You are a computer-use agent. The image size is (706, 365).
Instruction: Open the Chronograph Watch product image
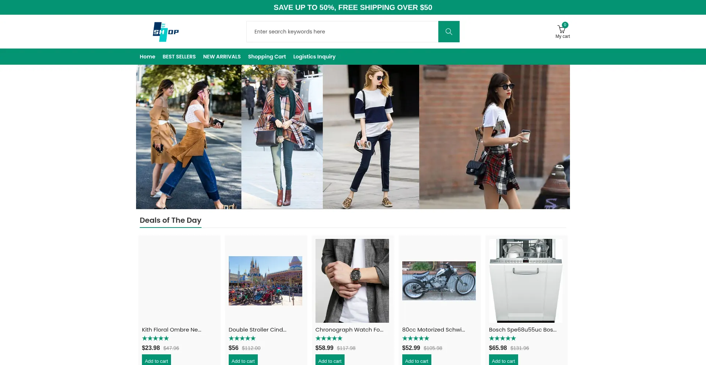pos(352,281)
